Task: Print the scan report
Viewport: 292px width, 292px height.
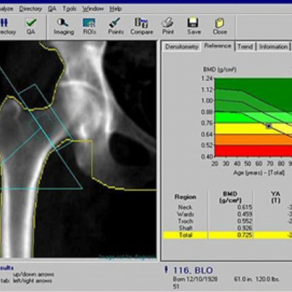Action: 167,26
